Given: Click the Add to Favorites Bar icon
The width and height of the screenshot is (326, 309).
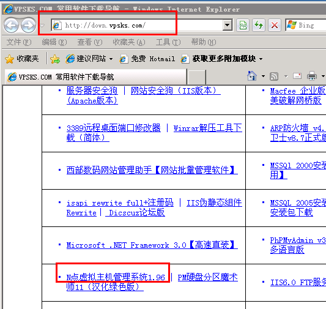Looking at the screenshot, I should (55, 59).
